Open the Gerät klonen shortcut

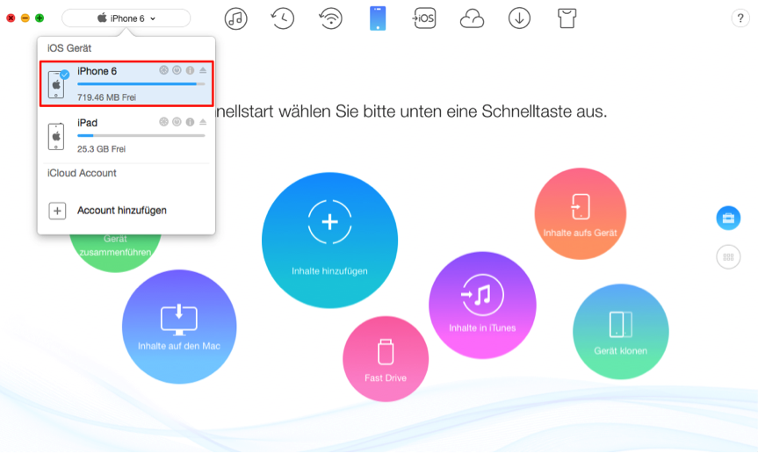point(621,332)
